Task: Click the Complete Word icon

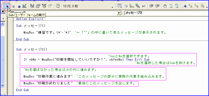Action: (x=144, y=6)
